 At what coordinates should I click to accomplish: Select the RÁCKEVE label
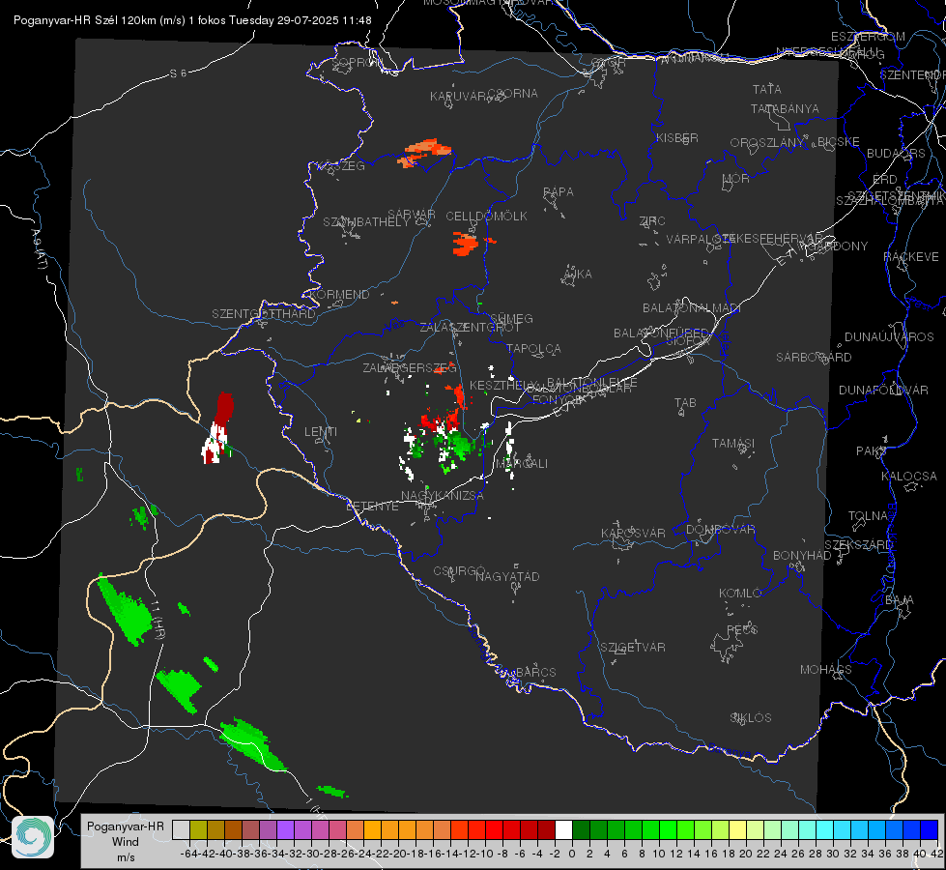911,257
